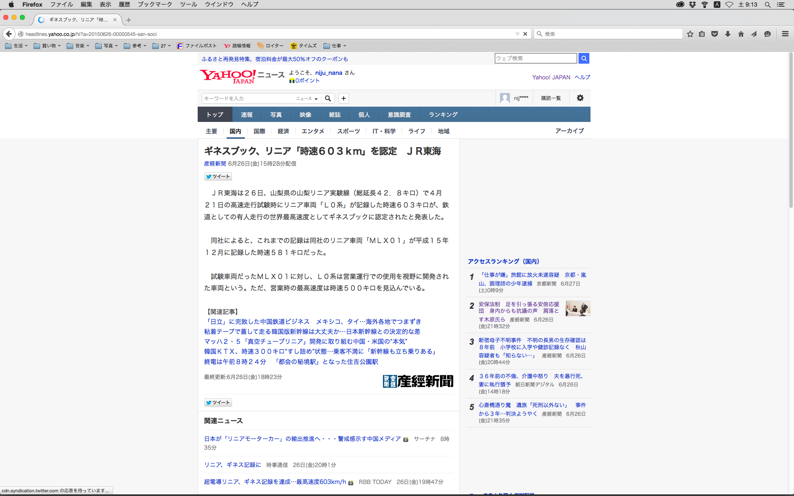This screenshot has height=496, width=794.
Task: Open the アーカイブ link
Action: coord(569,131)
